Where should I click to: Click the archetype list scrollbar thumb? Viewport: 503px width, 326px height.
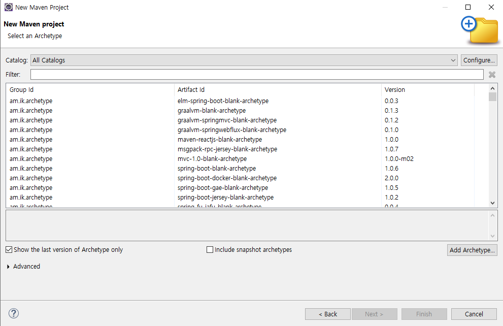click(x=492, y=96)
